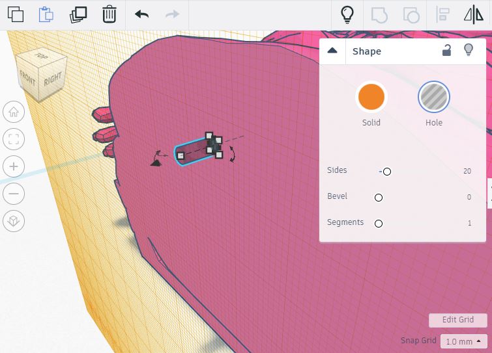
Task: Click the Paste clipboard icon
Action: tap(46, 14)
